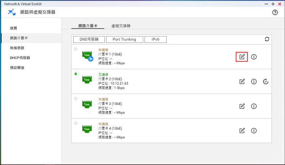Open 預設閘道 in the sidebar
The height and width of the screenshot is (165, 285).
click(x=17, y=68)
